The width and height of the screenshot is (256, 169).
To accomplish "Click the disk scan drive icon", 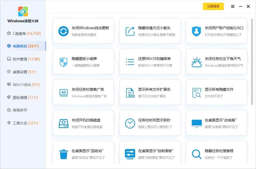I will pyautogui.click(x=63, y=123).
